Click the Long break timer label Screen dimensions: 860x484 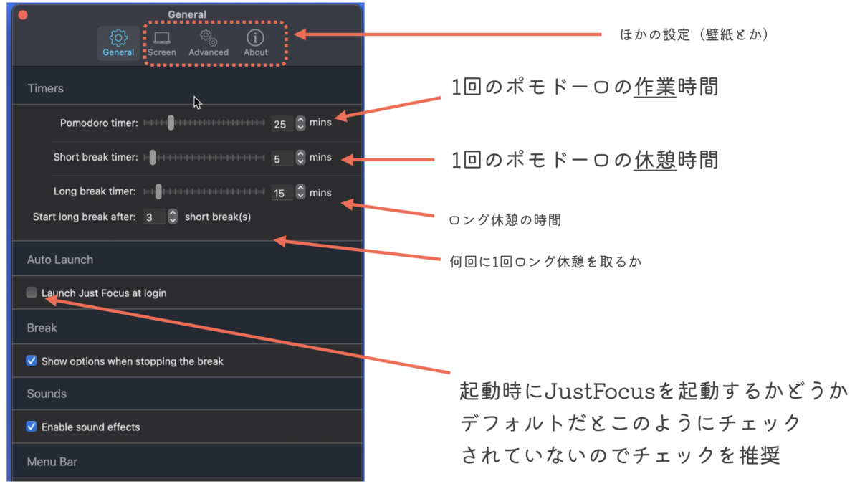click(x=96, y=191)
